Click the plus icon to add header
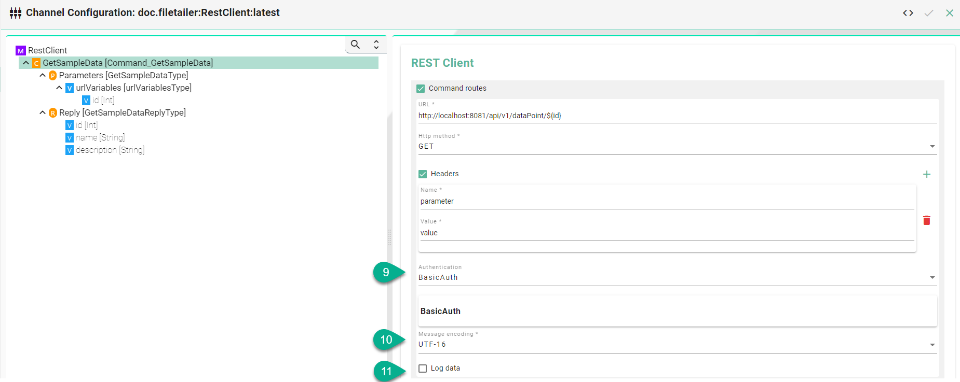960x382 pixels. point(926,174)
